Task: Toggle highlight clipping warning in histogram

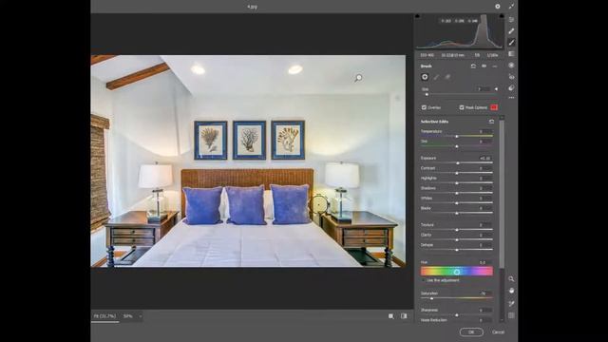Action: point(502,16)
